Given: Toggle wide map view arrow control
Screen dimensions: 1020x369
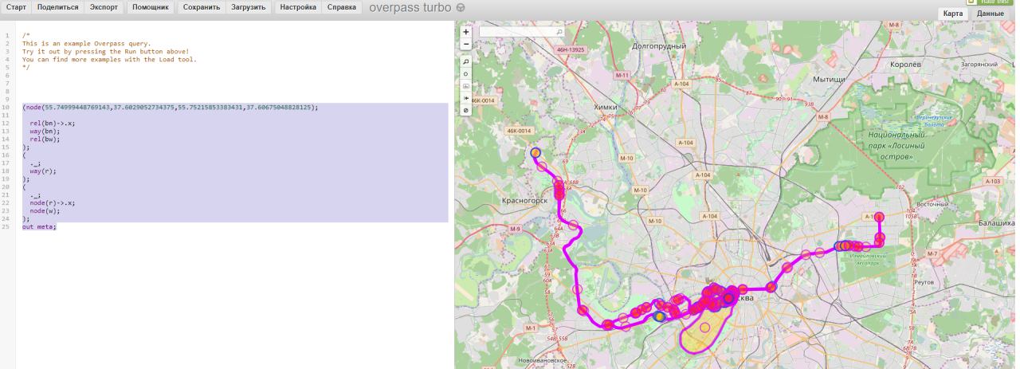Looking at the screenshot, I should [466, 98].
